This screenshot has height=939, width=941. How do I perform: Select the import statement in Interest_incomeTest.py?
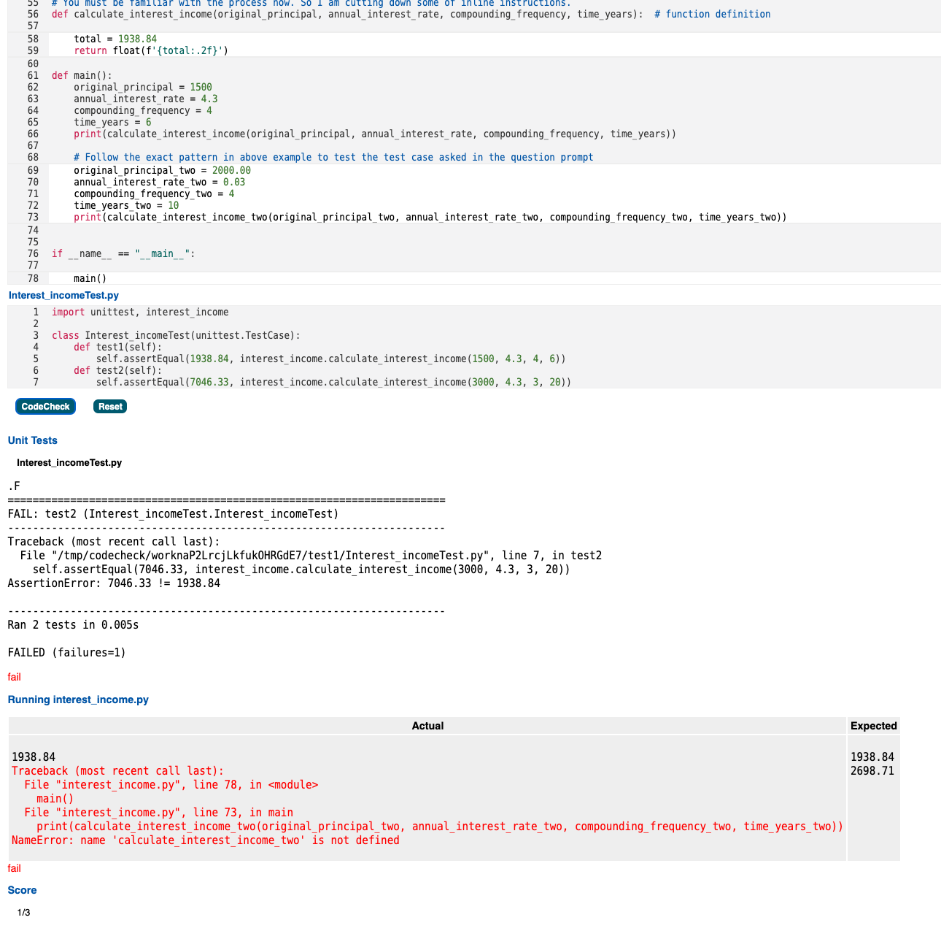click(x=139, y=312)
